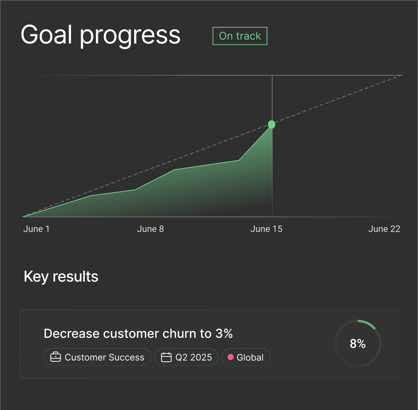
Task: Click the Goal progress heading
Action: 100,35
